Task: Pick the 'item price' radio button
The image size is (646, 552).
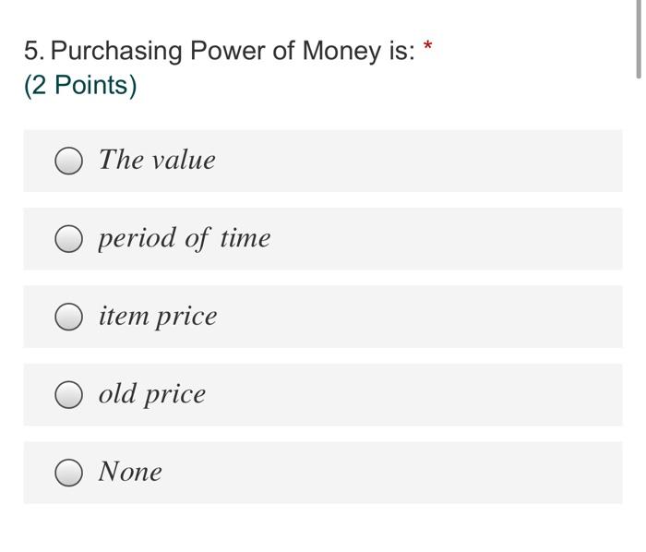Action: 68,318
